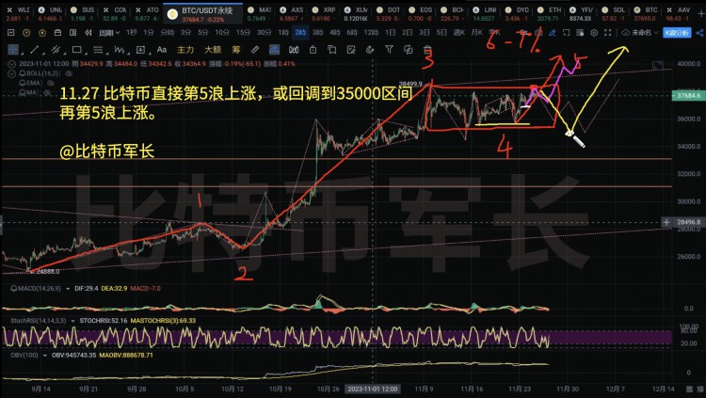706x398 pixels.
Task: Select the position measurement box tool
Action: coord(140,50)
